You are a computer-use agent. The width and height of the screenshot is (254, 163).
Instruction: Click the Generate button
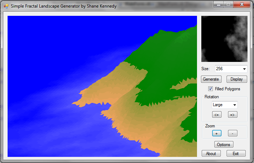point(211,79)
